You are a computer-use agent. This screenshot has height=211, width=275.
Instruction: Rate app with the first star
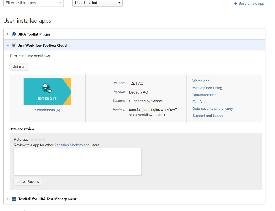(32, 140)
